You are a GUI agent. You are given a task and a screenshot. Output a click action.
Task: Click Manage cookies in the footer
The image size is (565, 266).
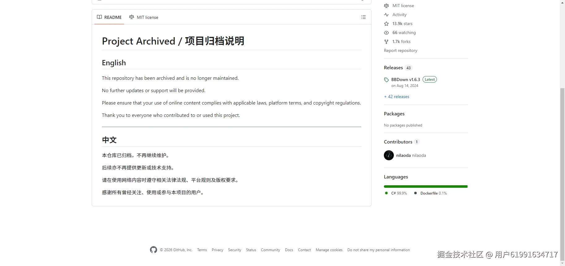pos(329,250)
